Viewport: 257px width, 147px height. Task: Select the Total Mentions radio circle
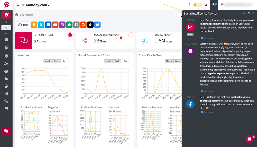tap(70, 35)
